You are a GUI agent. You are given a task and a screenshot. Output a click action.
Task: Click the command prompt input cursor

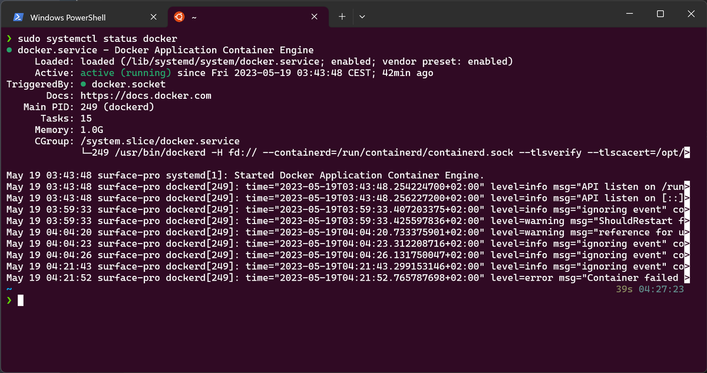point(21,301)
